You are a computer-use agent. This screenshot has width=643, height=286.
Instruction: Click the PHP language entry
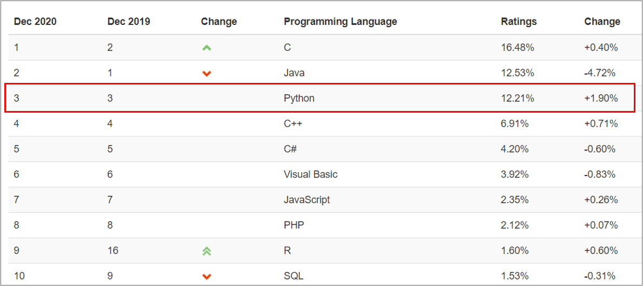(294, 225)
